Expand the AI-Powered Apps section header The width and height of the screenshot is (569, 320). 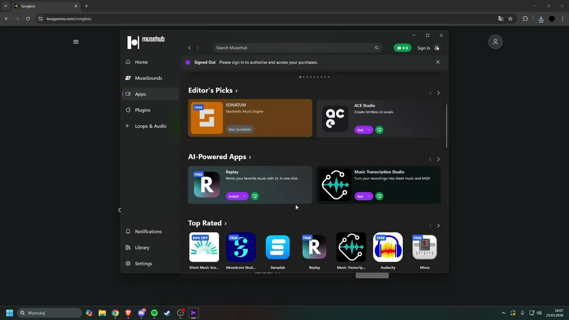[220, 157]
